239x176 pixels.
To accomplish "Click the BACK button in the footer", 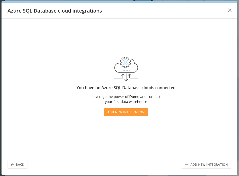I will pos(17,165).
